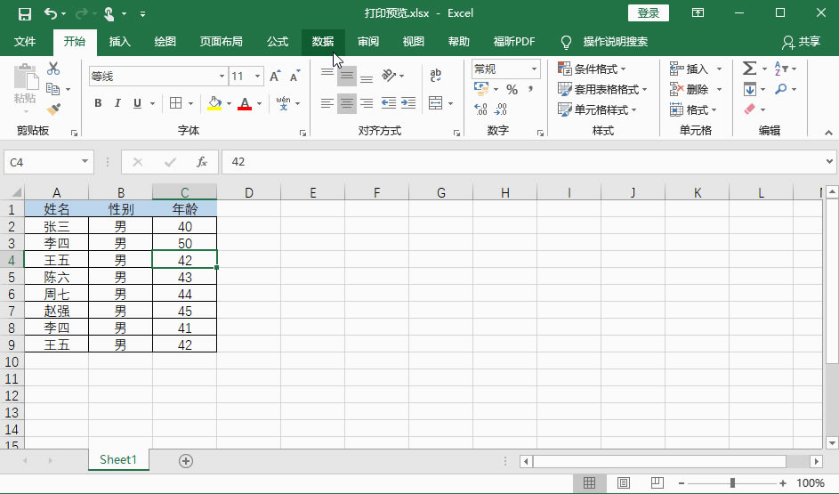Click the Find and Select magnifier icon
Screen dimensions: 839x494
(780, 89)
